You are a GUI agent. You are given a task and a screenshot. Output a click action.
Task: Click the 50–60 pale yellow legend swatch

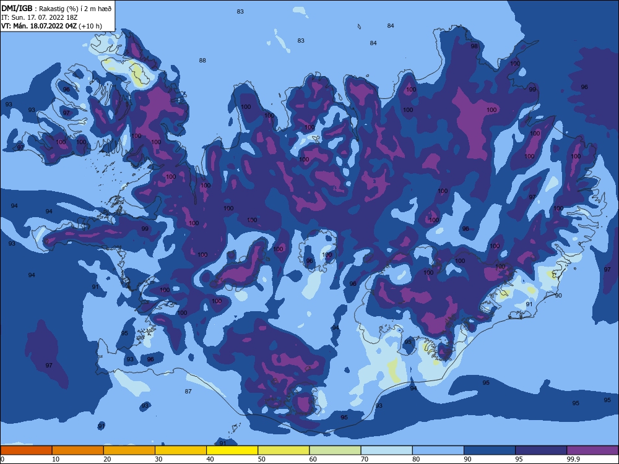(x=284, y=450)
